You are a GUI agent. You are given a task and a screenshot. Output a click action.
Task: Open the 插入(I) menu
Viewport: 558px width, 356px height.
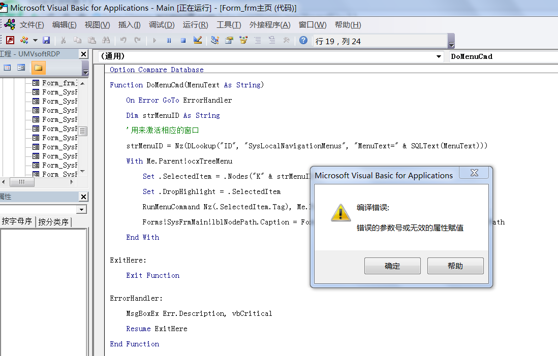point(129,24)
